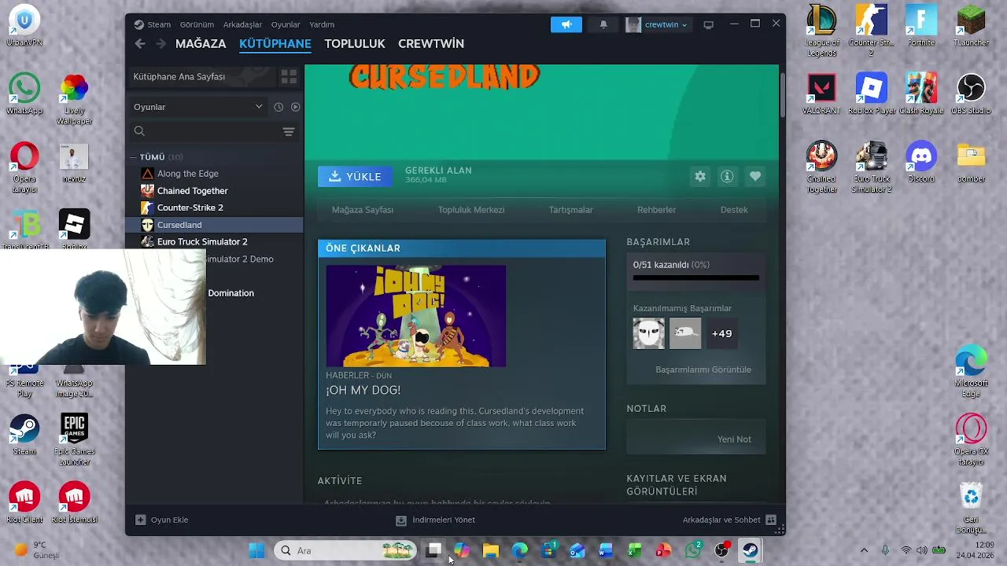The height and width of the screenshot is (566, 1007).
Task: Open Cursedland game settings gear
Action: coord(700,176)
